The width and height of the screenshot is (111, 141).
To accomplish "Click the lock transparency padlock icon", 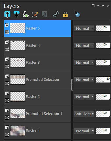I will pyautogui.click(x=65, y=14).
